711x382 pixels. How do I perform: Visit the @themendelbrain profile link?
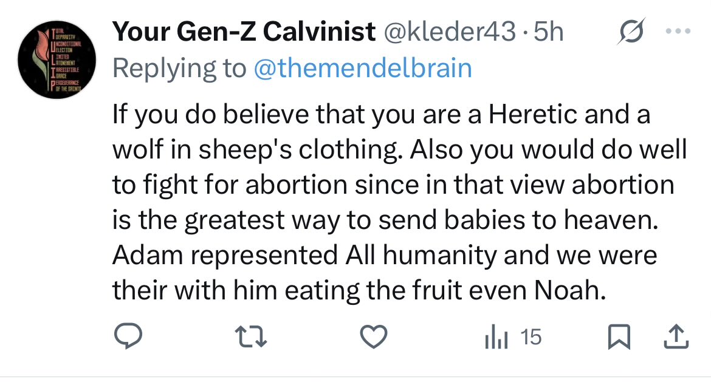[362, 68]
